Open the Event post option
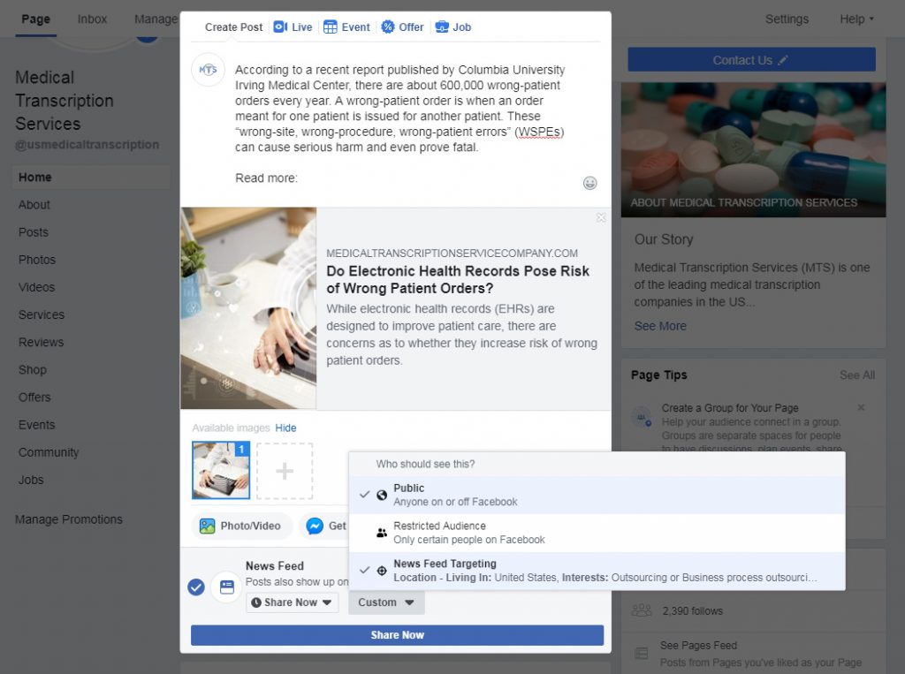 point(346,27)
